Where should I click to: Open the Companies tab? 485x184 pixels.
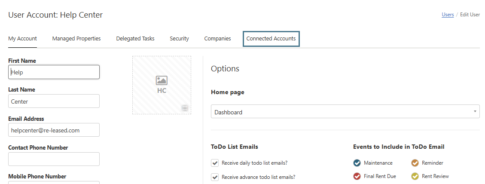point(217,39)
